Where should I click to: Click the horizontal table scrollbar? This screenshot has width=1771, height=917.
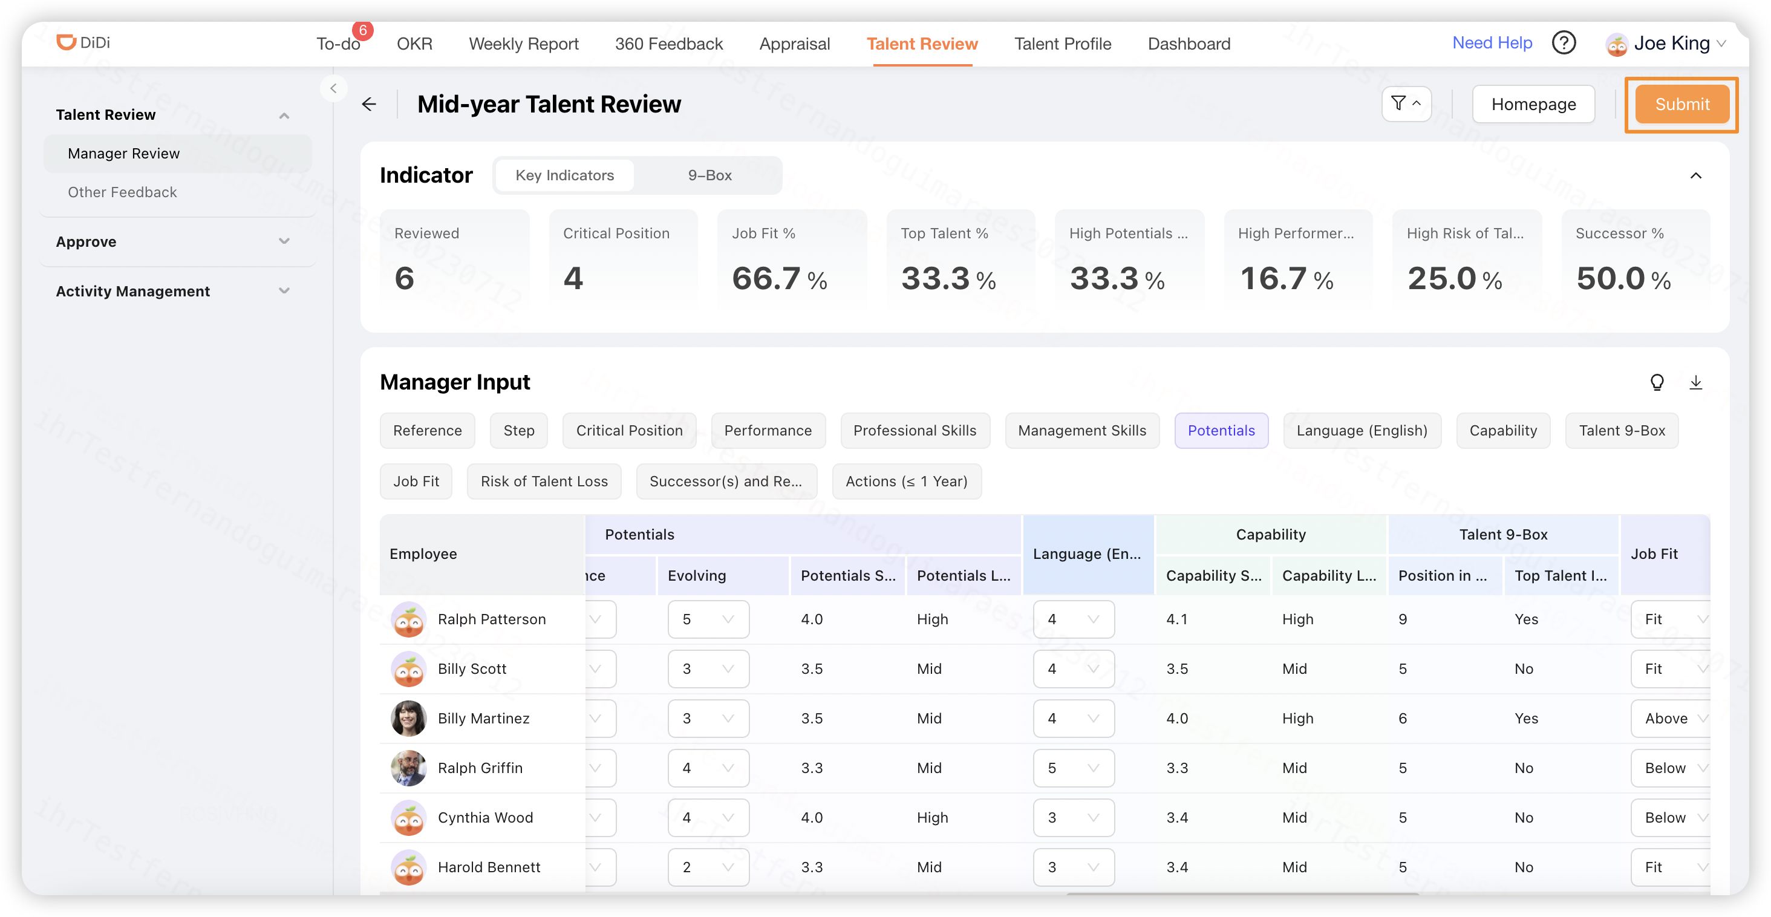coord(1243,893)
